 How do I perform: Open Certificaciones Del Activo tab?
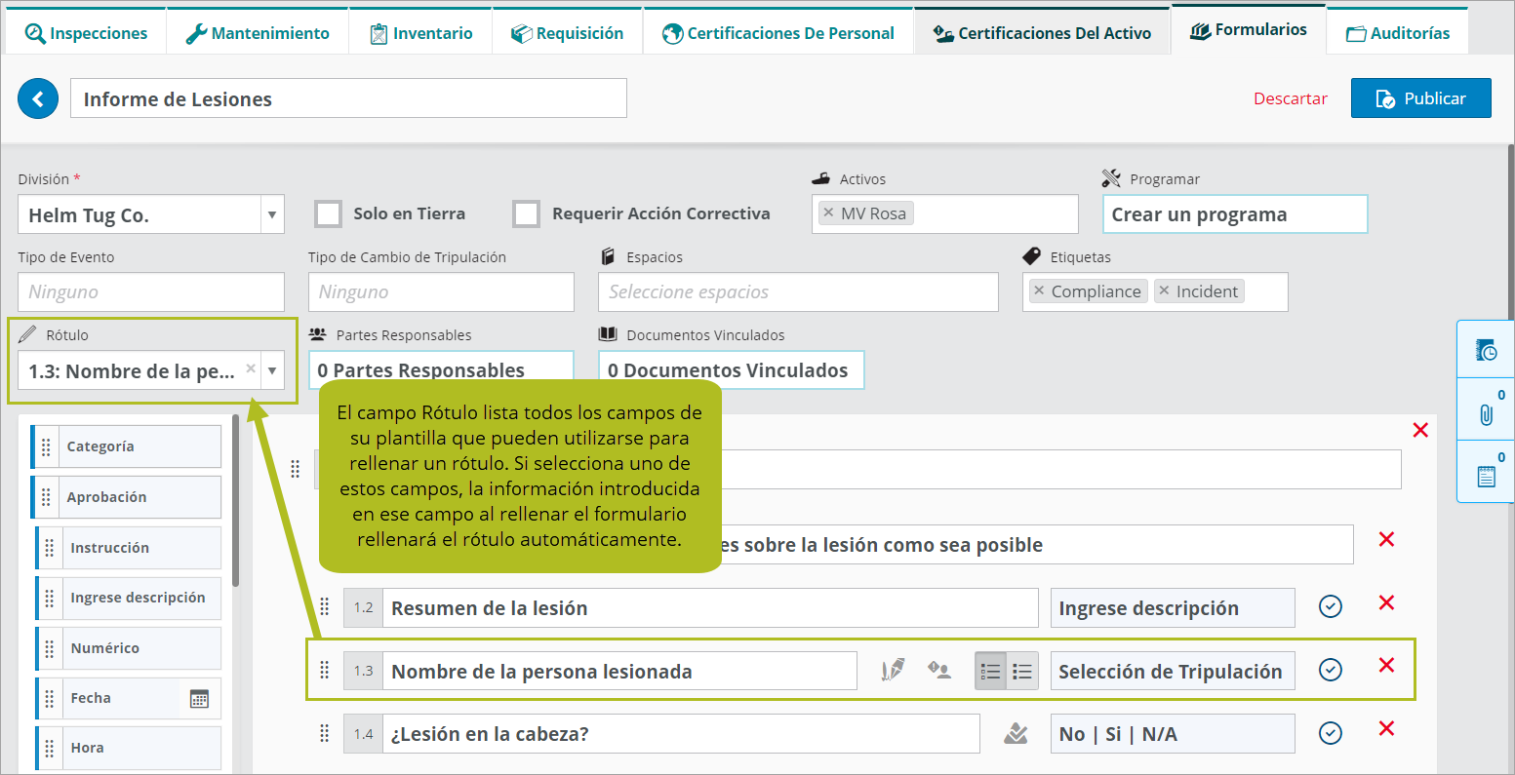(x=1042, y=33)
